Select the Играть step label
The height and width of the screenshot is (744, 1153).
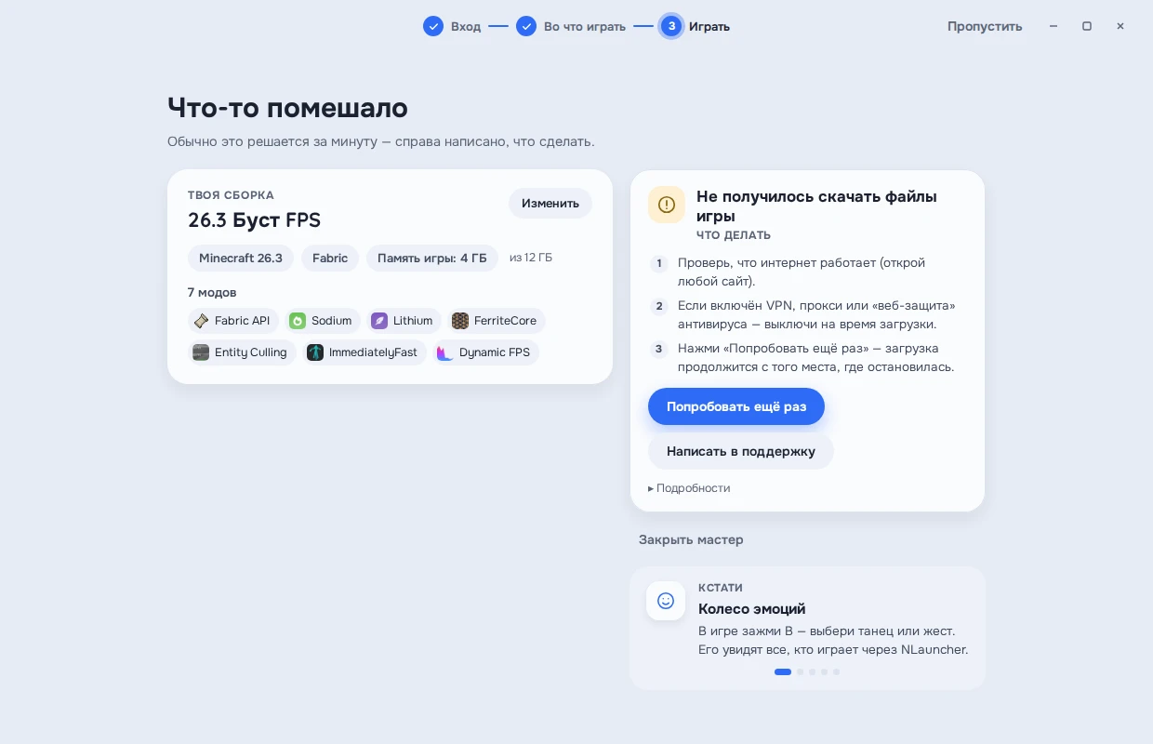click(709, 27)
